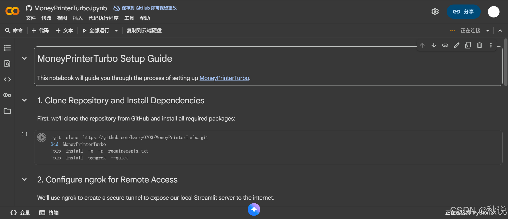This screenshot has width=508, height=219.
Task: Move the cell down with arrow icon
Action: 434,45
